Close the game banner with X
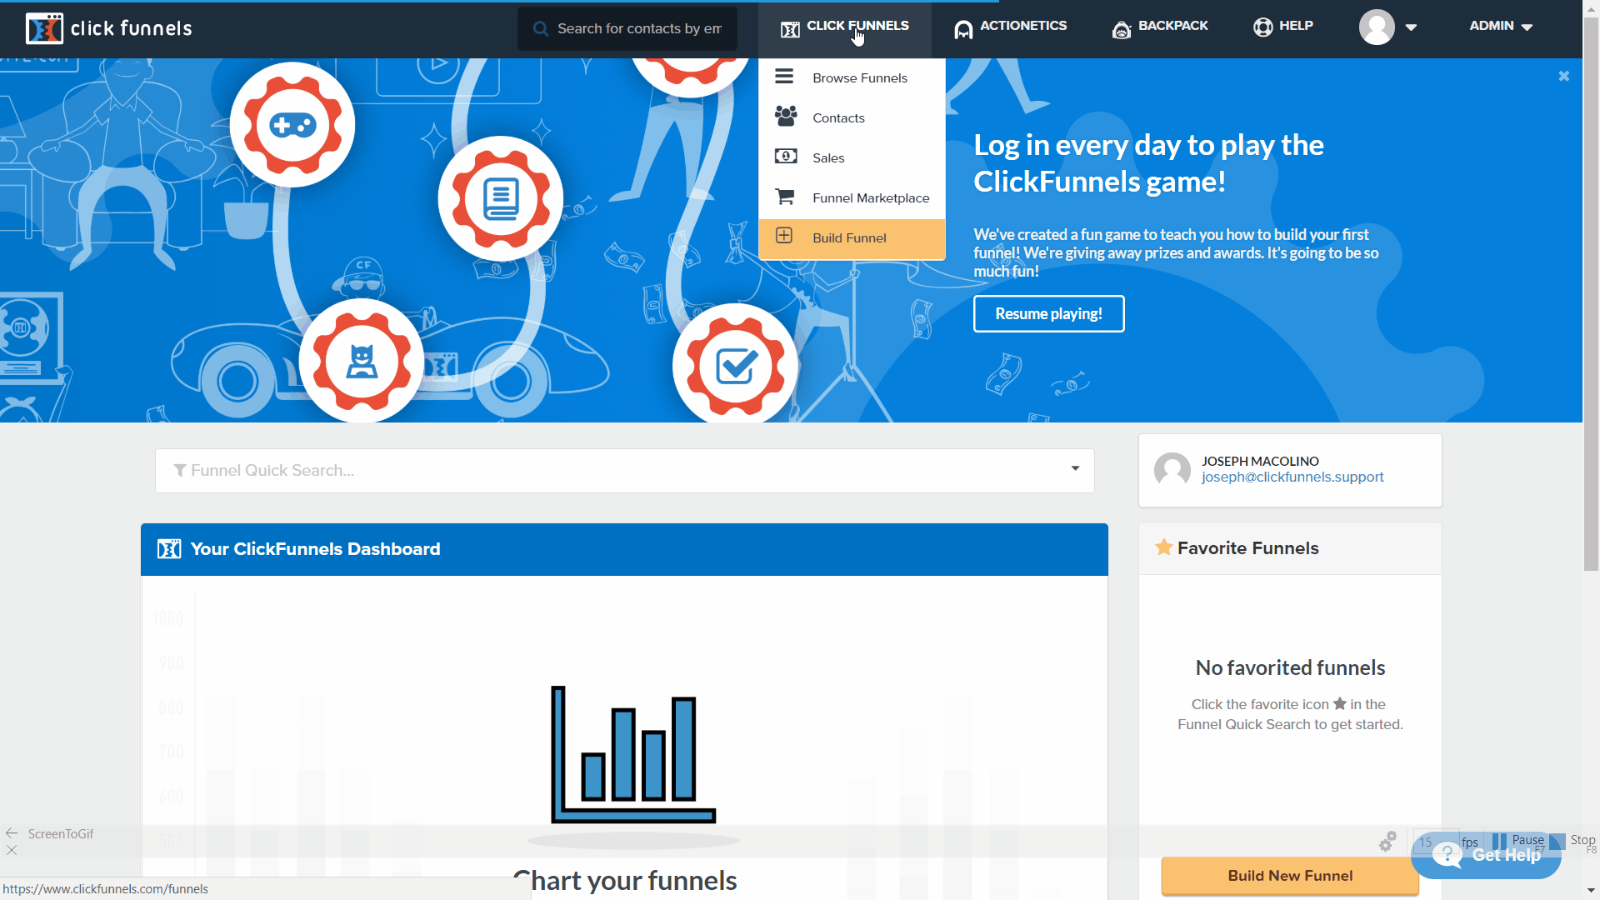 point(1564,76)
